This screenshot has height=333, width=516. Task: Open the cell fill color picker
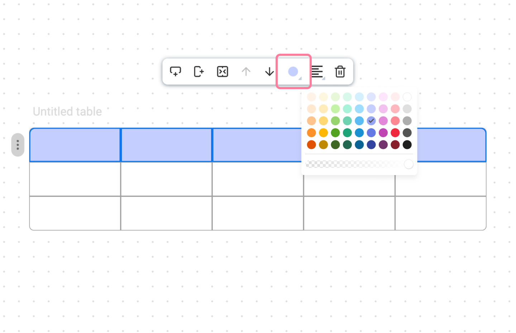(x=293, y=71)
